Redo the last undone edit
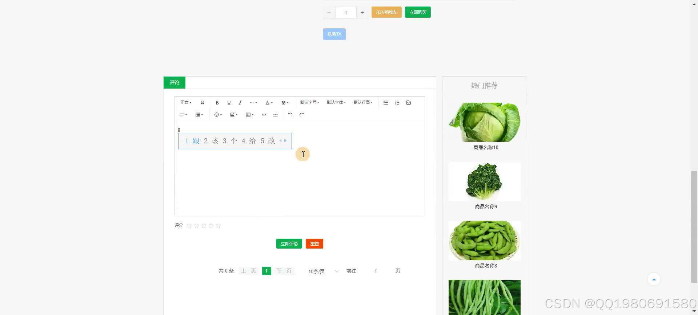698x315 pixels. pyautogui.click(x=302, y=115)
